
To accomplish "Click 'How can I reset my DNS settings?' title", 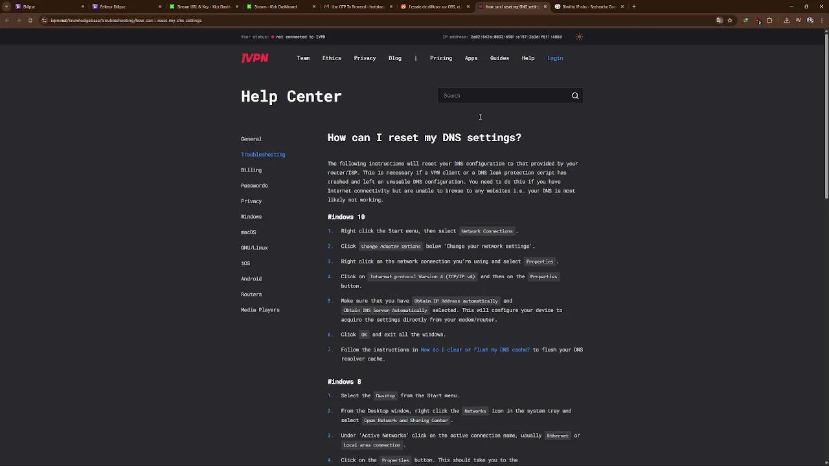I will tap(424, 137).
